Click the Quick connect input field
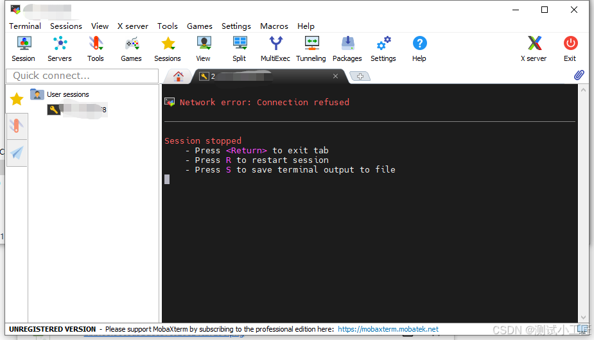This screenshot has width=594, height=340. tap(82, 76)
